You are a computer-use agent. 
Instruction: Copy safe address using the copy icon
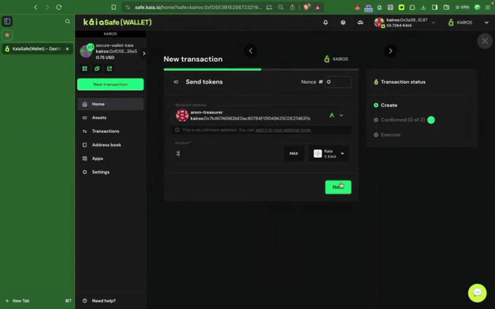click(x=97, y=69)
